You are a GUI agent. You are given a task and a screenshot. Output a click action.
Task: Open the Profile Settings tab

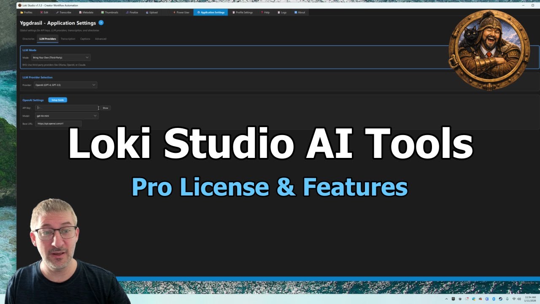[x=243, y=12]
